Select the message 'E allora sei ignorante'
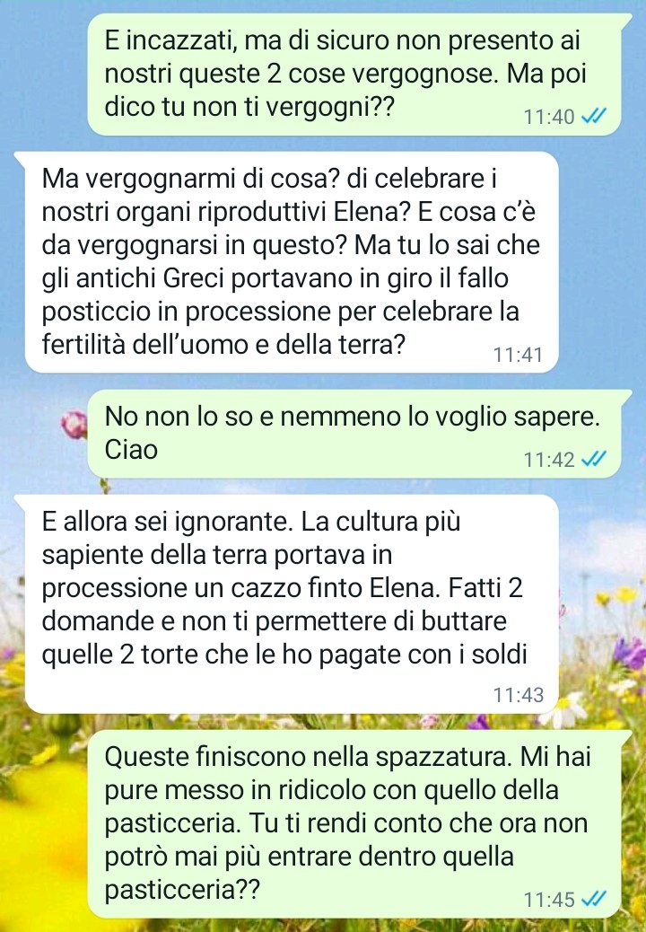Viewport: 646px width, 932px height. pyautogui.click(x=292, y=604)
